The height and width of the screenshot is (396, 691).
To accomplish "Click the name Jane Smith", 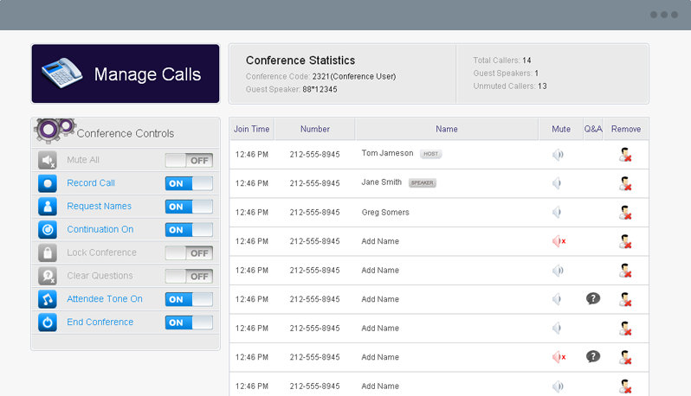I will point(382,182).
